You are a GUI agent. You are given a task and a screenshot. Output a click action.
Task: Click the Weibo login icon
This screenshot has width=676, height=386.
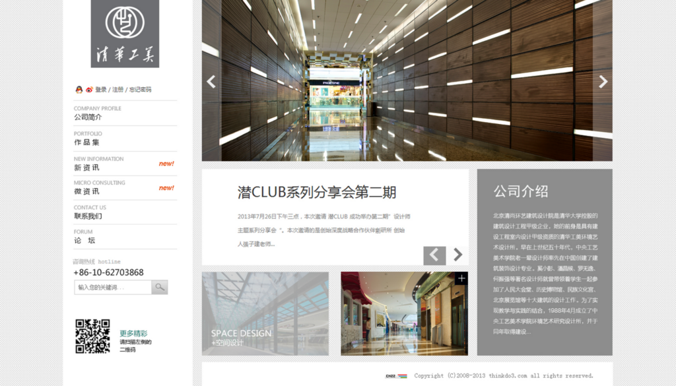pos(89,90)
